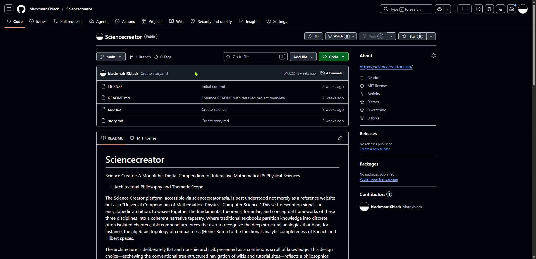The width and height of the screenshot is (536, 259).
Task: Go to GitHub homepage via Octocat logo
Action: 21,9
